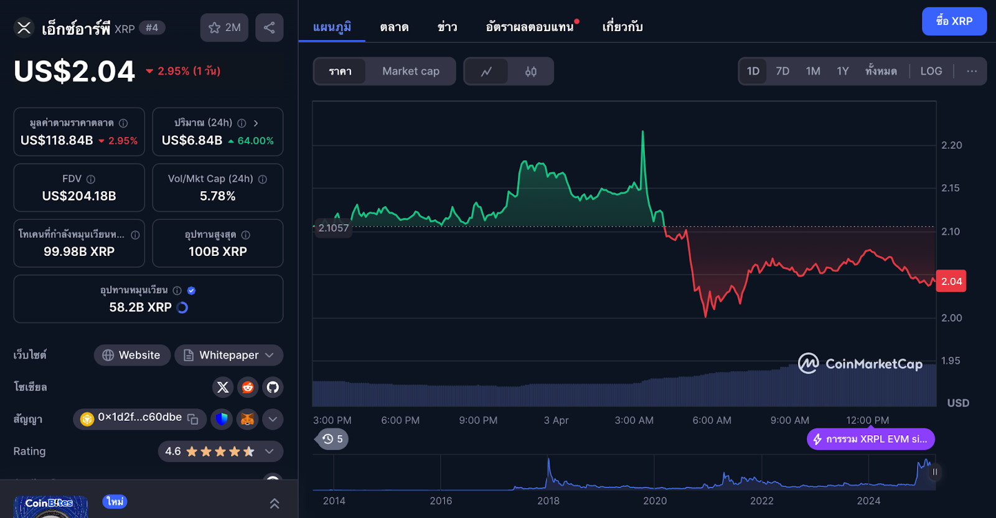Switch chart to candlestick view
The height and width of the screenshot is (518, 996).
point(530,72)
